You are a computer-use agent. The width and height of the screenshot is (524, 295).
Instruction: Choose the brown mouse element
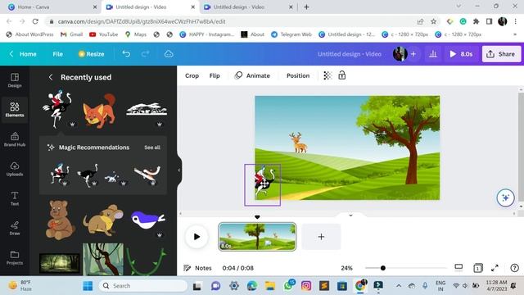[x=103, y=220]
